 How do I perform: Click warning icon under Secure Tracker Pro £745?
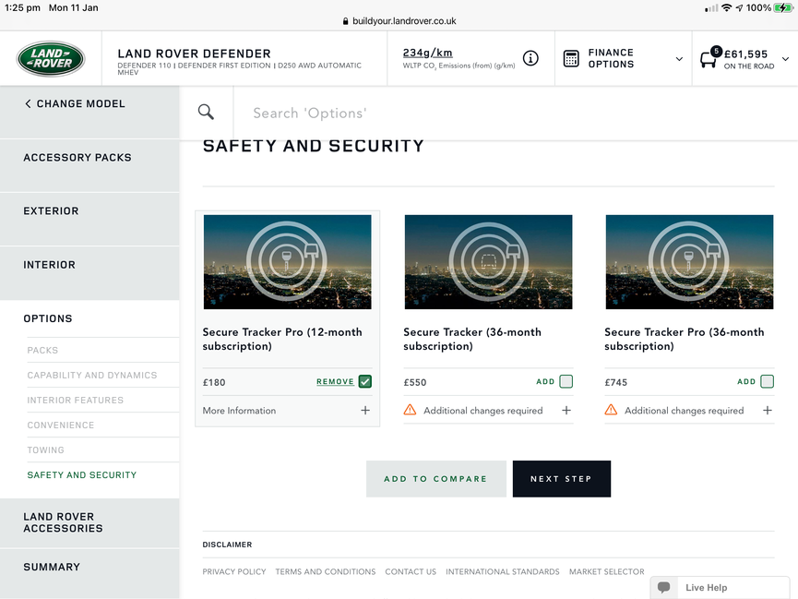(x=611, y=410)
